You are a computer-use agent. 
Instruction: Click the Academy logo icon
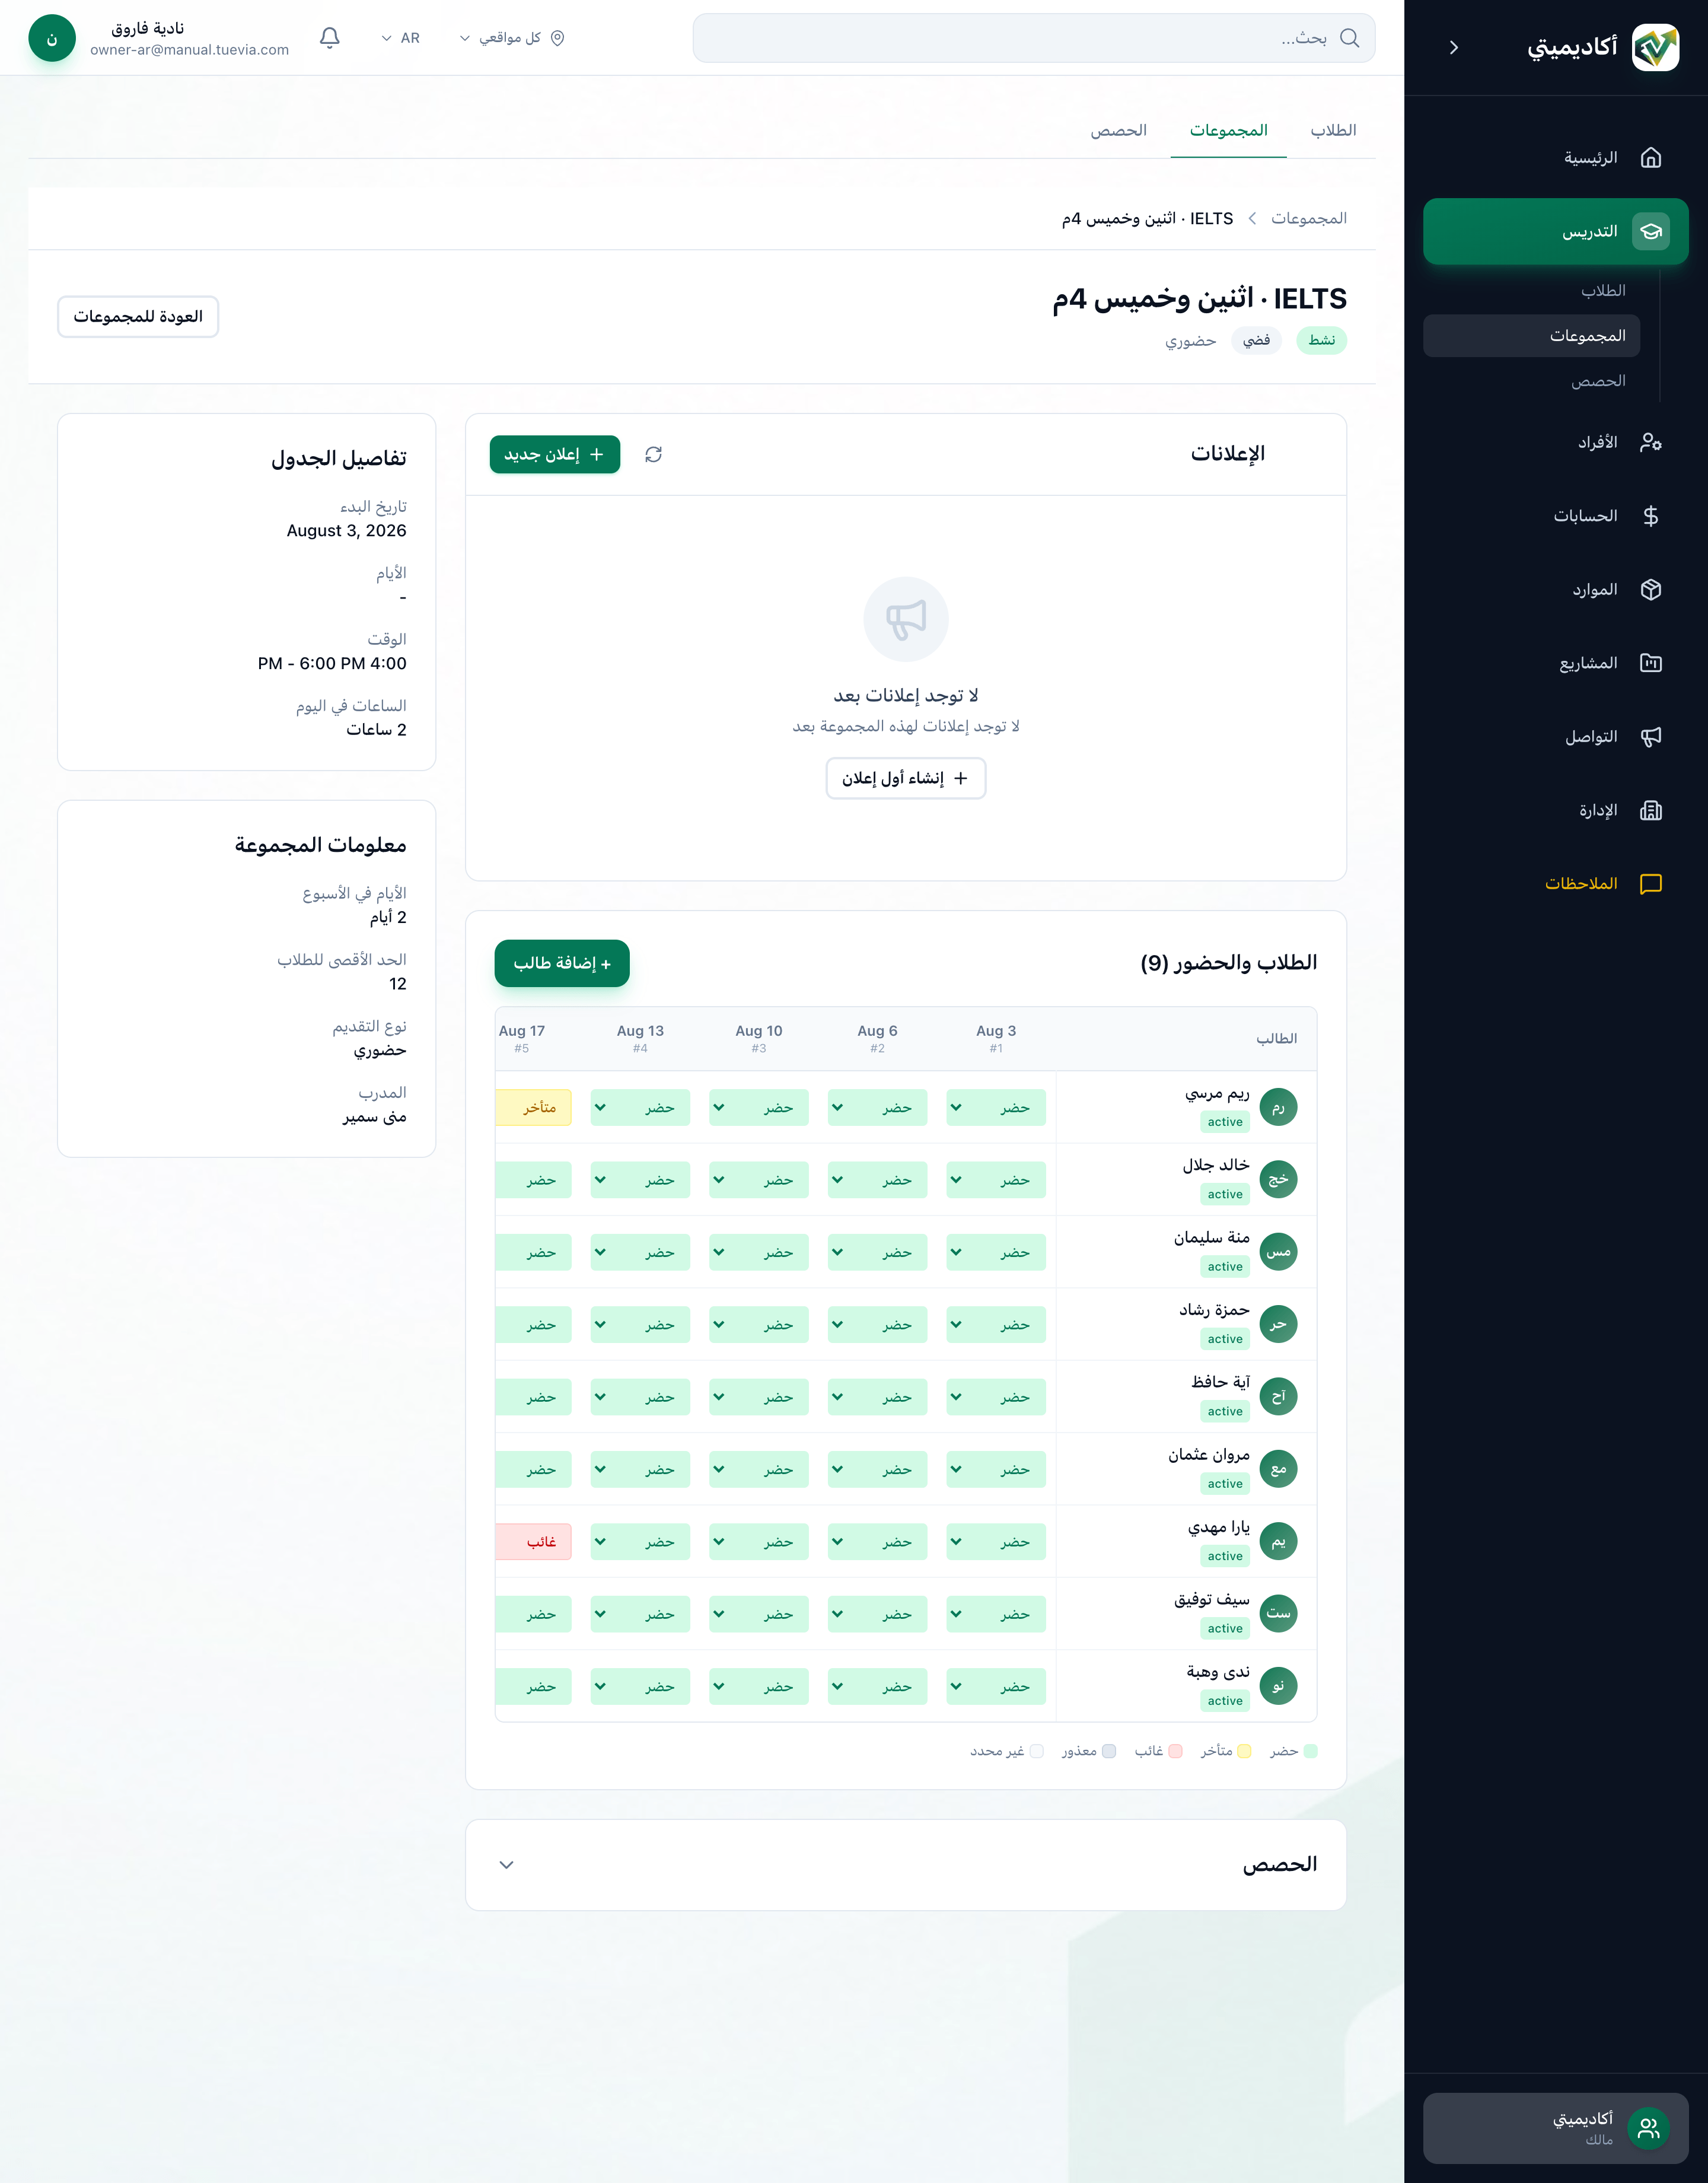coord(1655,47)
